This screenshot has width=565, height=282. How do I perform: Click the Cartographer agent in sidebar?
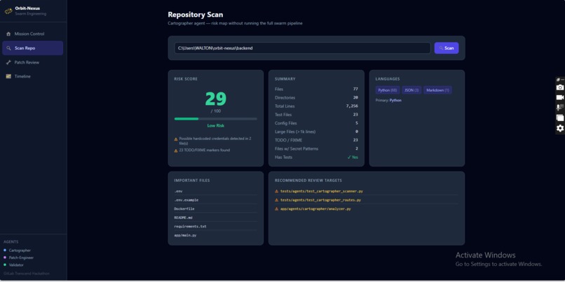(20, 251)
